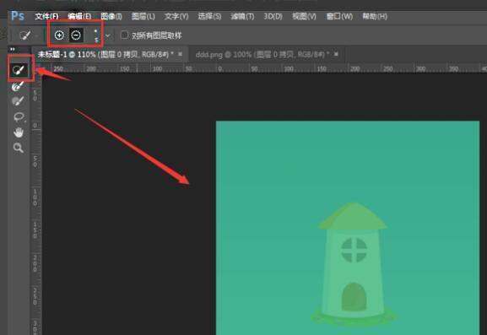The image size is (487, 335).
Task: Expand the toolbar double-arrow toggle
Action: coord(13,49)
